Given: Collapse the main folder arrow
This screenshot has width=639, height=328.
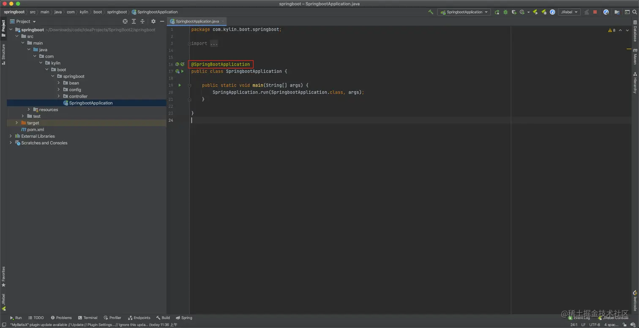Looking at the screenshot, I should click(x=23, y=43).
